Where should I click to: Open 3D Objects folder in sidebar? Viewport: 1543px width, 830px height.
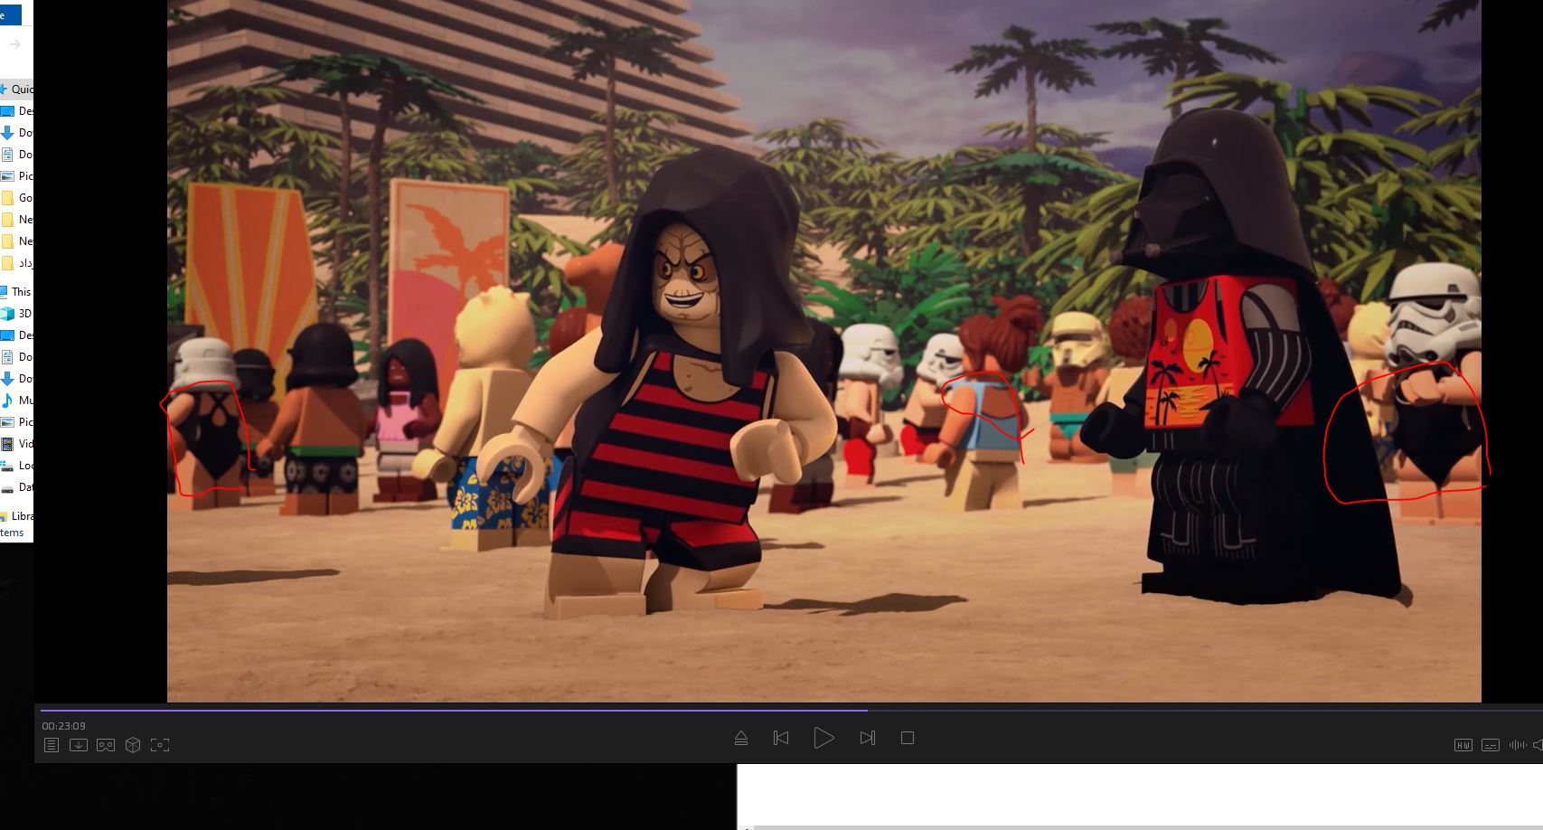(18, 314)
